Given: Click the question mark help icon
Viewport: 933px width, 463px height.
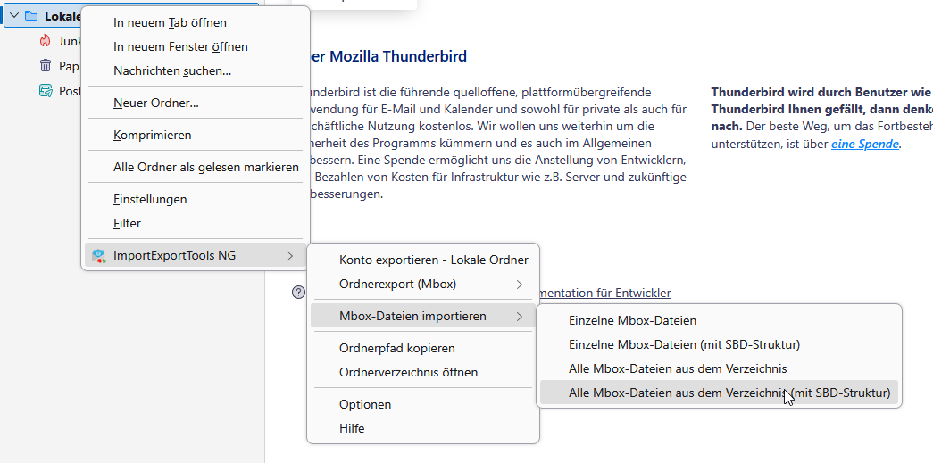Looking at the screenshot, I should click(298, 293).
